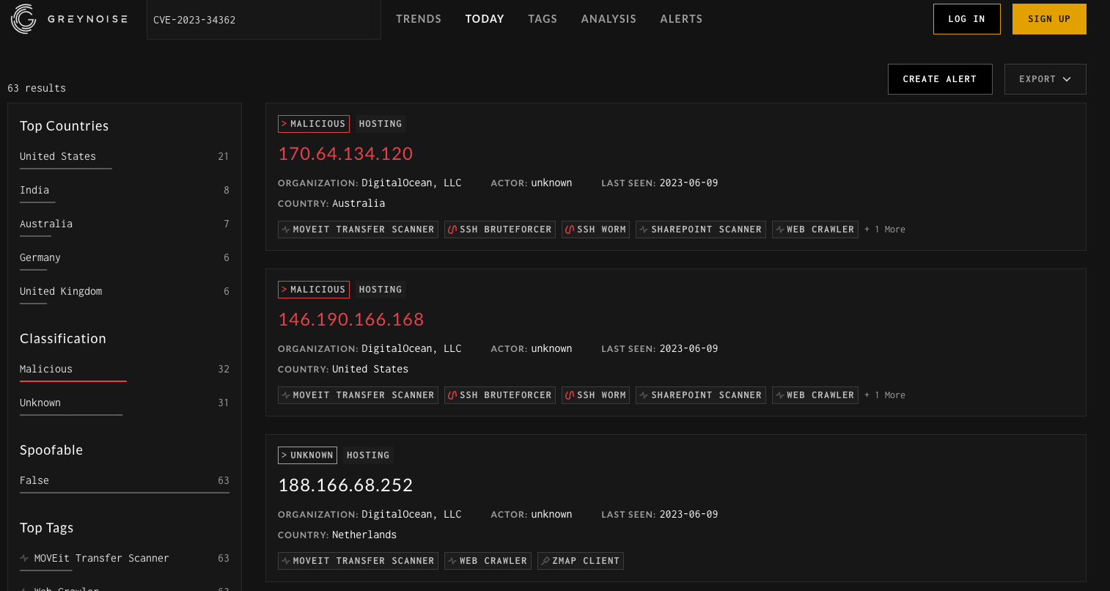
Task: Click Australia country value on first card
Action: click(359, 204)
